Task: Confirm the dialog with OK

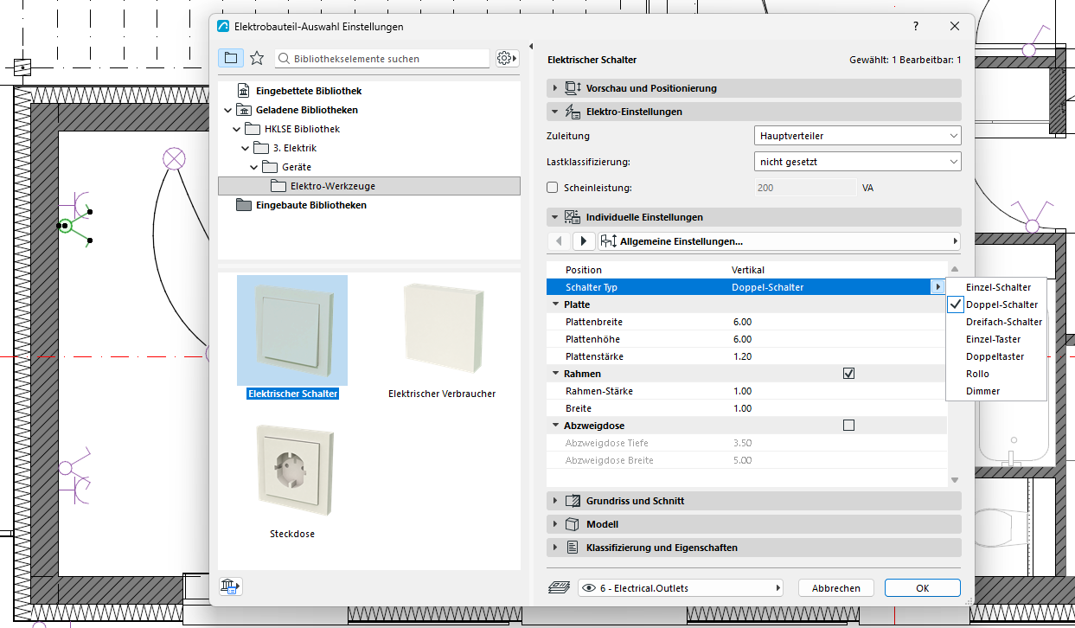Action: tap(922, 588)
